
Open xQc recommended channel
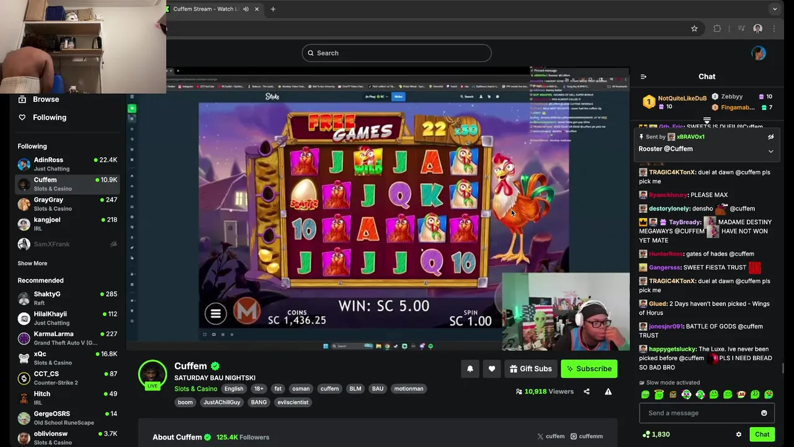(x=67, y=358)
